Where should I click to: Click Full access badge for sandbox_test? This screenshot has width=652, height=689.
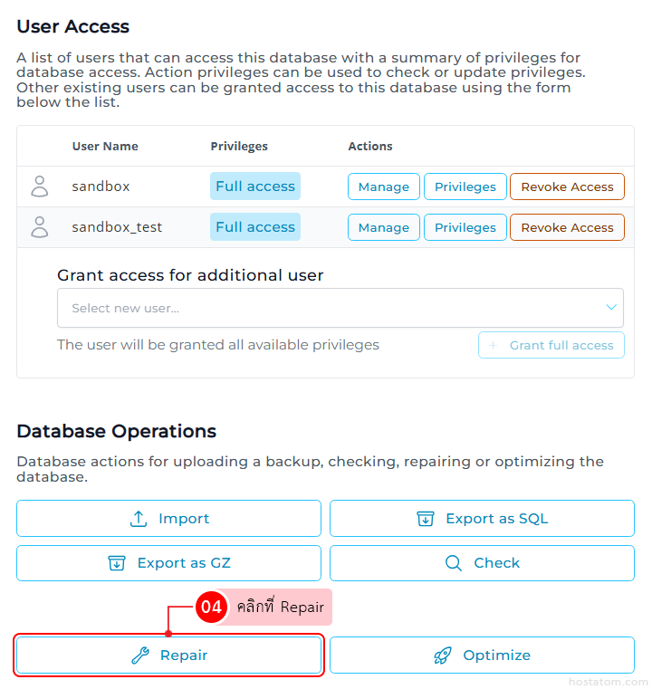click(x=255, y=227)
